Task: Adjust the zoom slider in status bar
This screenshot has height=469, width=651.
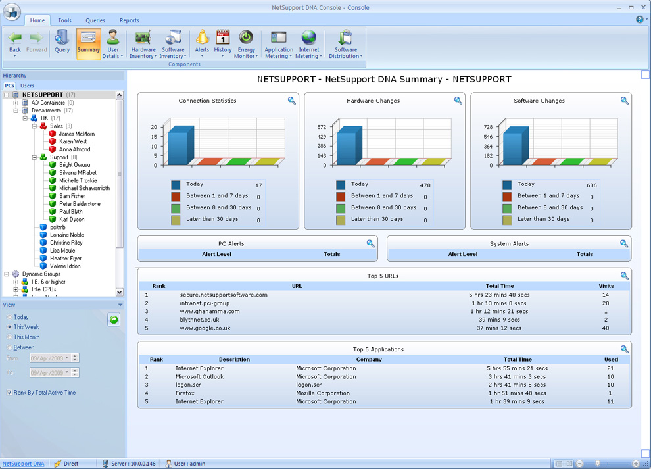Action: 598,463
